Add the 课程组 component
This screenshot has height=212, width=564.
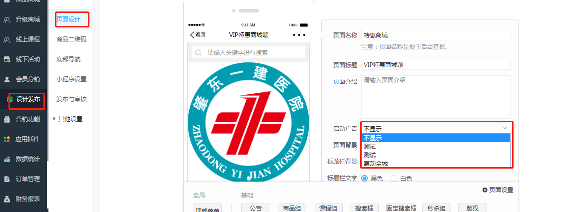click(x=328, y=208)
